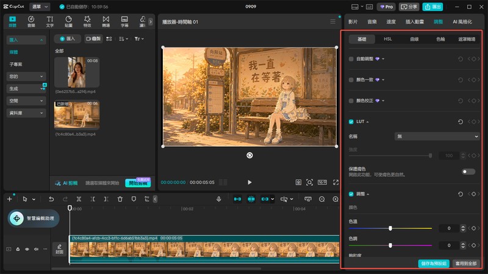Image resolution: width=488 pixels, height=274 pixels.
Task: Add a new track with plus icon
Action: pos(10,199)
